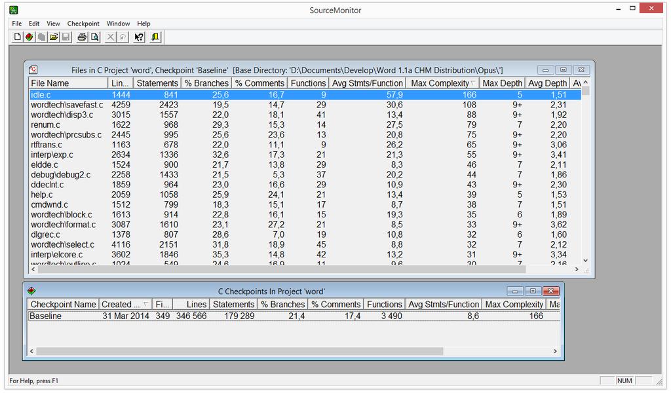Select the debug\debug2.c row
The image size is (671, 393).
(x=305, y=174)
